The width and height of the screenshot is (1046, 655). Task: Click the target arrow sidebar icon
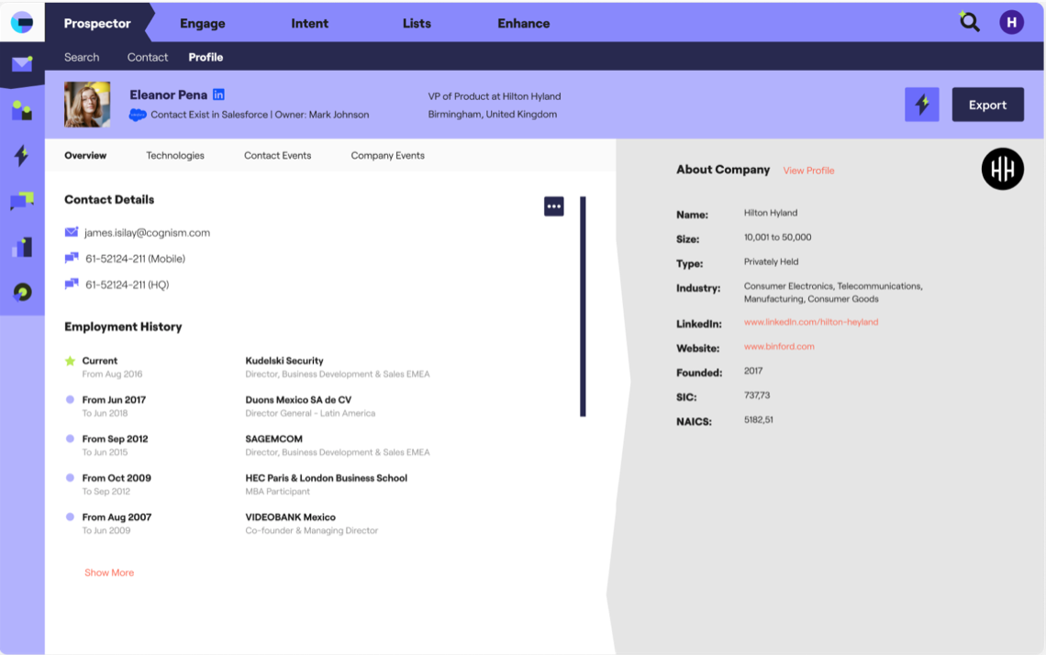(x=21, y=292)
